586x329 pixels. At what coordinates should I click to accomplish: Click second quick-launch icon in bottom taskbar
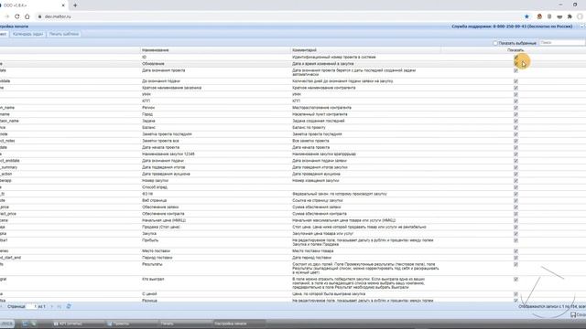pyautogui.click(x=34, y=324)
